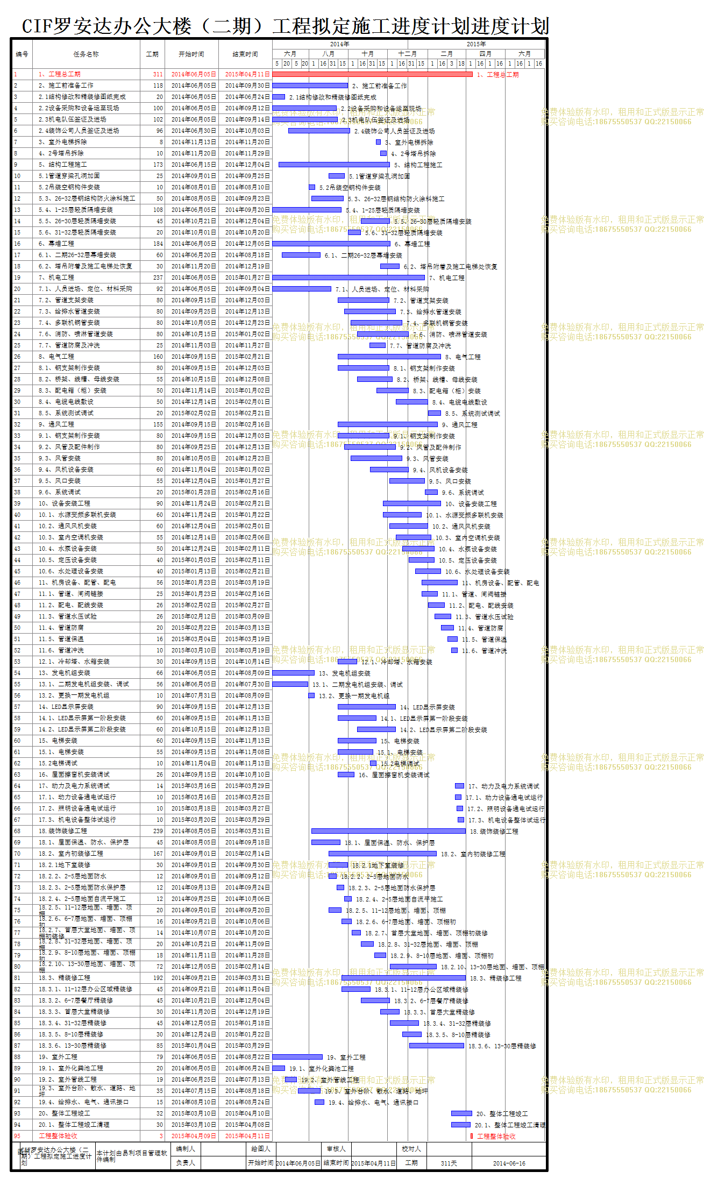The height and width of the screenshot is (1186, 704).
Task: Select the 2015年 timeline header
Action: pos(476,44)
